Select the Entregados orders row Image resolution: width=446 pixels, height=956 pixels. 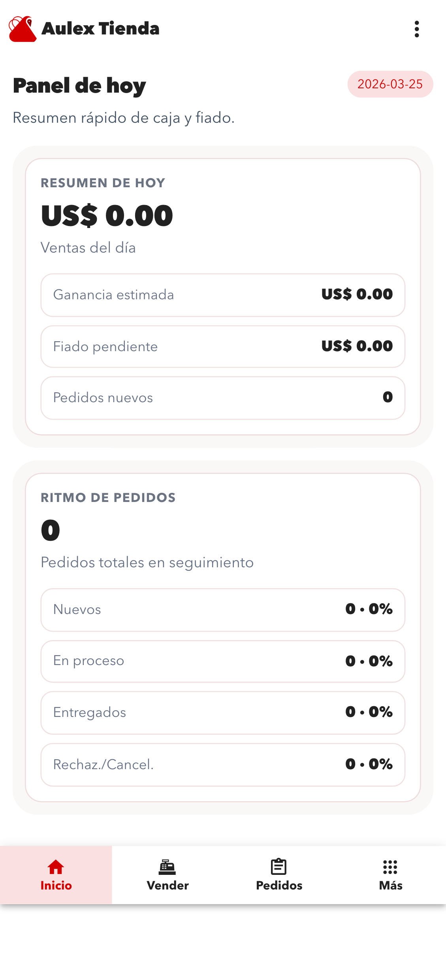click(x=223, y=713)
